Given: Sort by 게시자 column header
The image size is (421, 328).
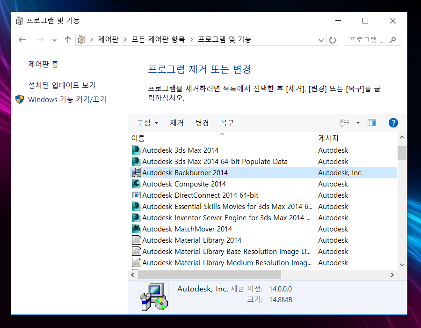Looking at the screenshot, I should coord(356,138).
